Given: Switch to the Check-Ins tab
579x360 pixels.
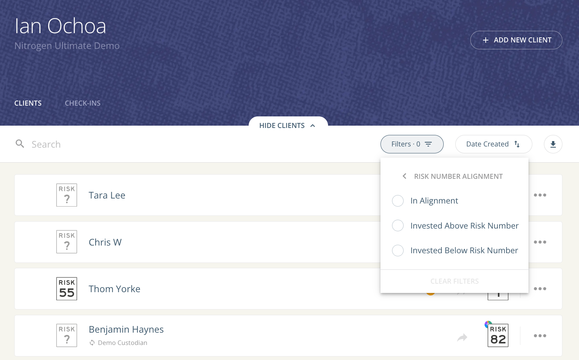Looking at the screenshot, I should pos(82,103).
